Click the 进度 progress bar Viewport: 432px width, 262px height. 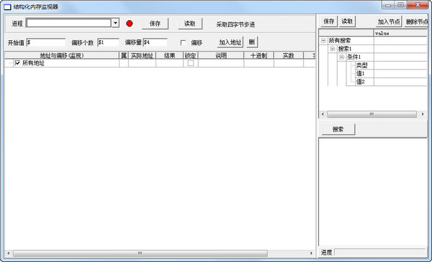(x=379, y=252)
